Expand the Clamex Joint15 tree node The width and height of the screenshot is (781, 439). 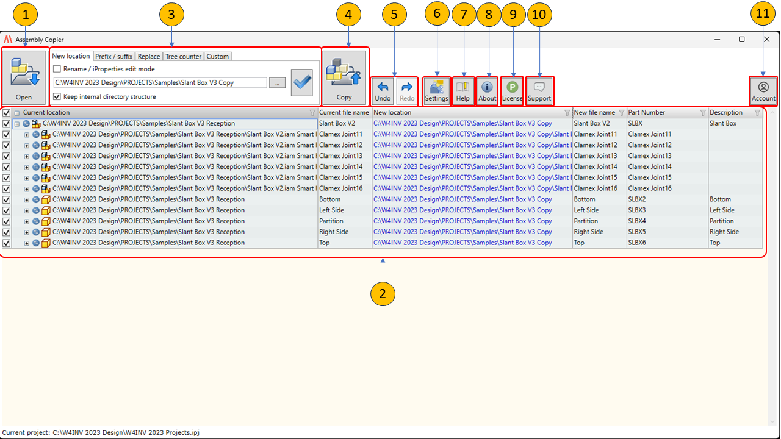point(27,178)
